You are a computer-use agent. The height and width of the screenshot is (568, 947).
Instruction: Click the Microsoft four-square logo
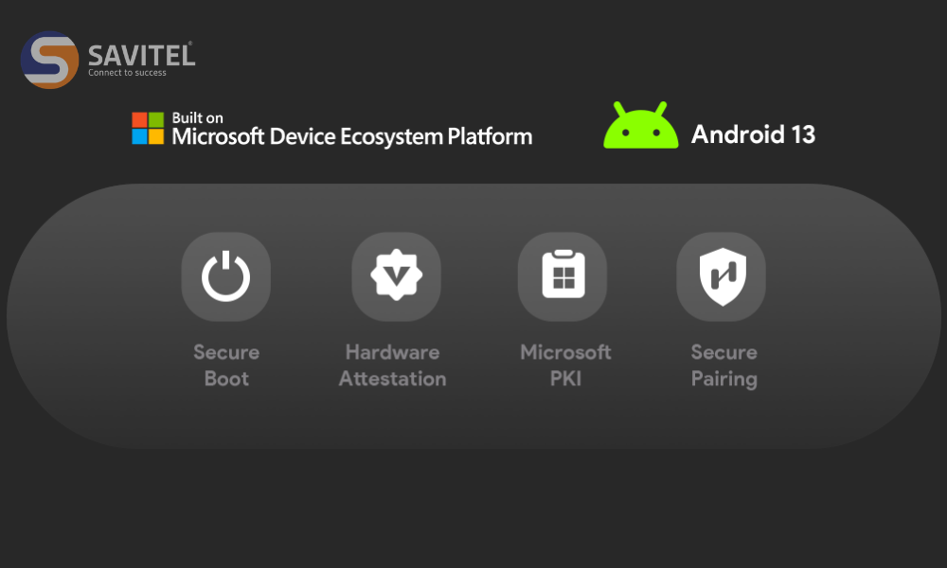(x=147, y=126)
